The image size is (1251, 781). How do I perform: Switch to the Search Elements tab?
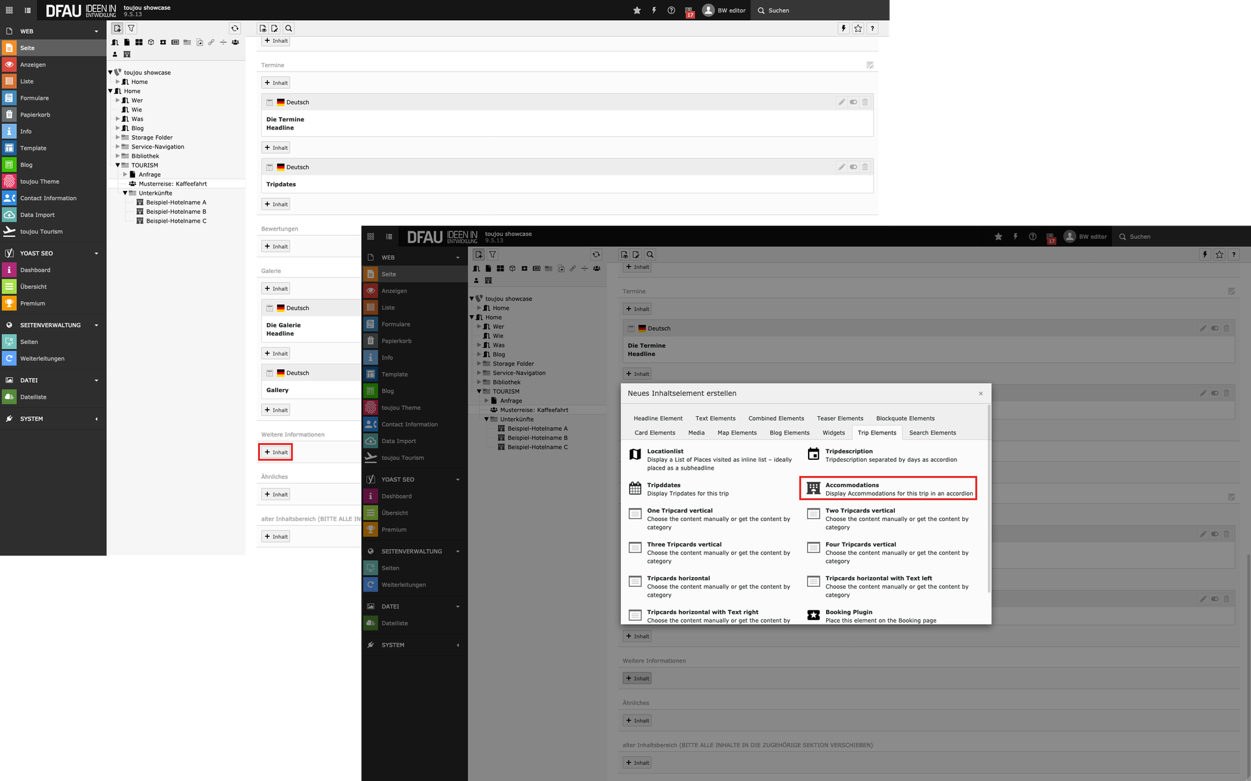pos(932,433)
